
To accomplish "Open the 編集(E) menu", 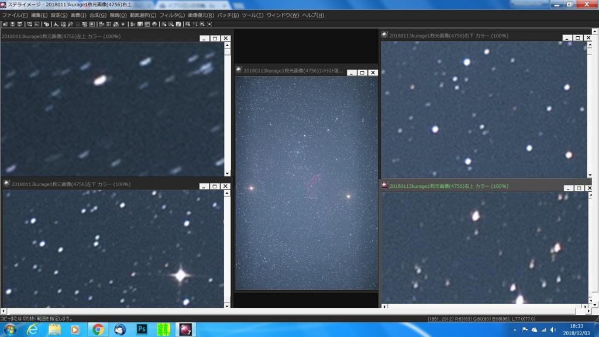I will click(39, 15).
